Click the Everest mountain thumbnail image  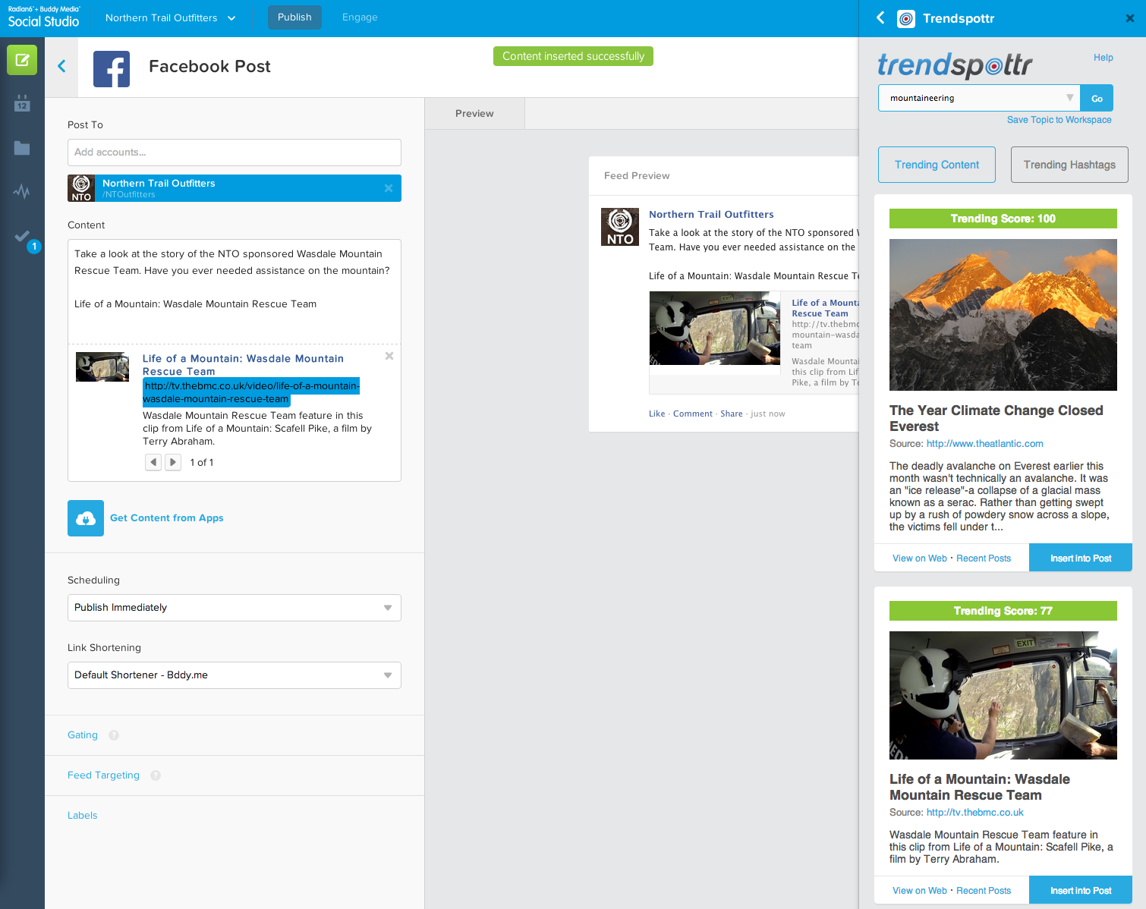click(1003, 315)
